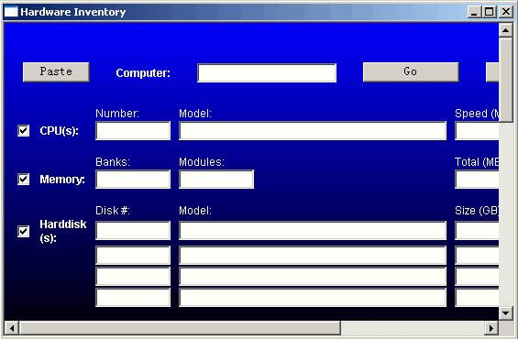
Task: Click the second Harddisk Size field
Action: click(x=477, y=255)
